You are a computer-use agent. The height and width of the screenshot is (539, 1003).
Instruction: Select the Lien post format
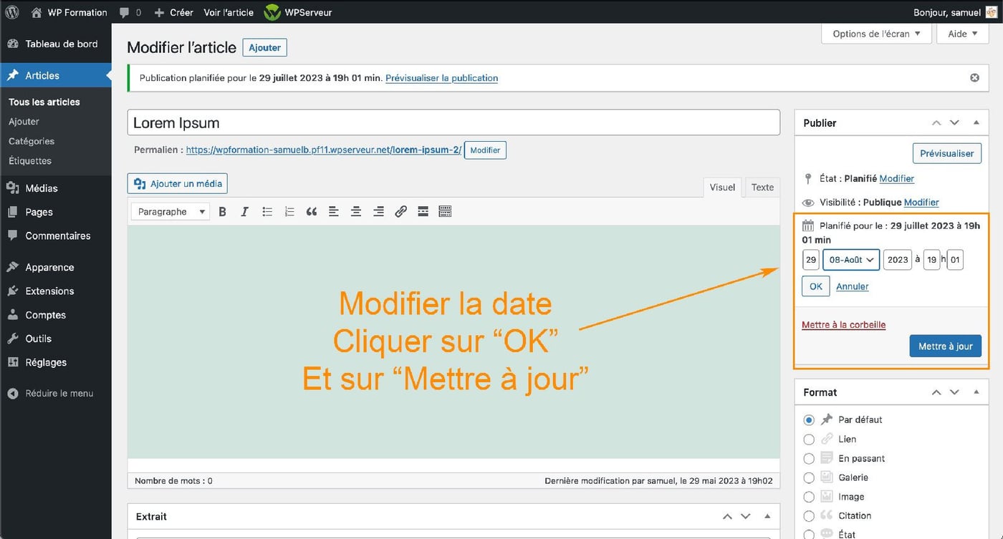tap(809, 439)
